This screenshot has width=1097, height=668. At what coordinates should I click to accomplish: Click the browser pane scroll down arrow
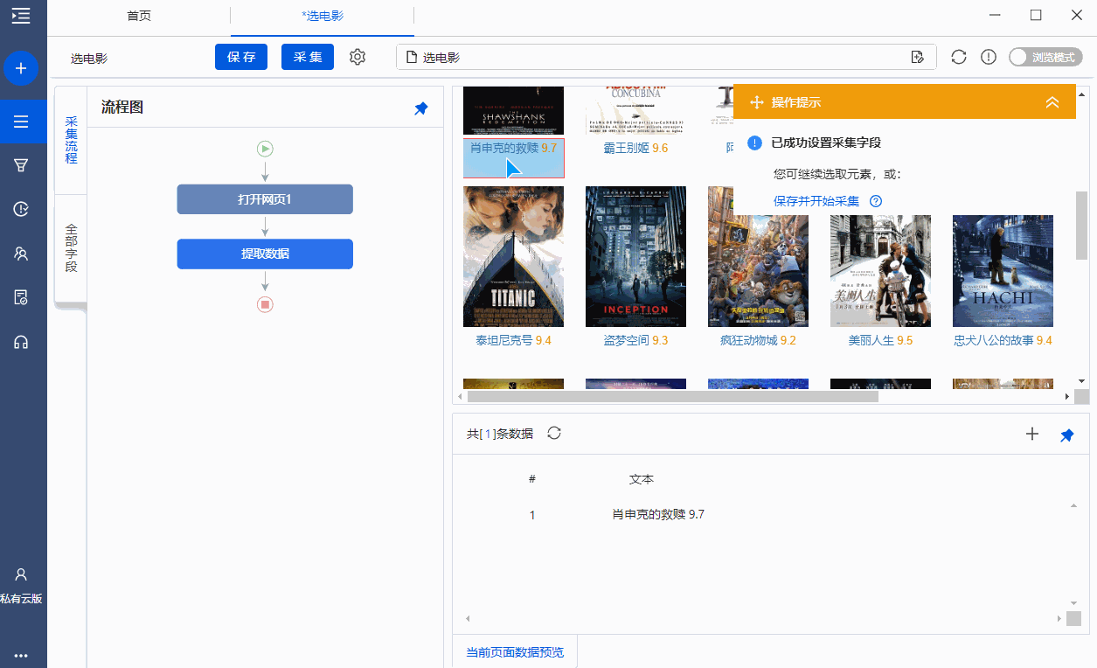1081,381
